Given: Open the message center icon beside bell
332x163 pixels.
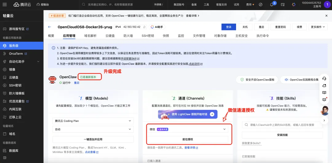Looking at the screenshot, I should (283, 4).
